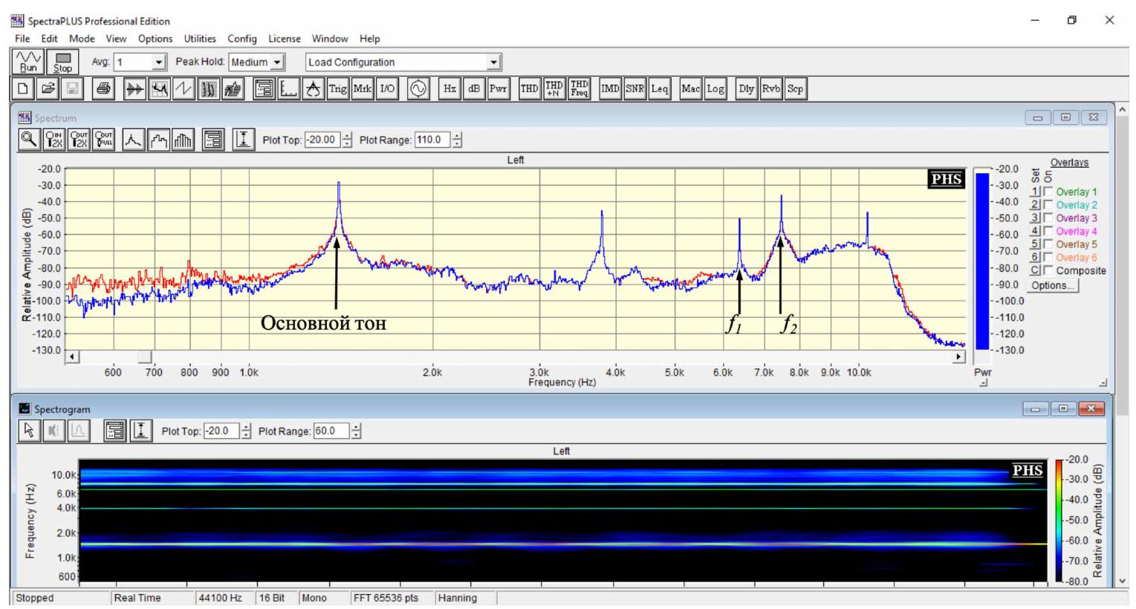Click the Spectrum Out Full zoom icon

pyautogui.click(x=104, y=139)
